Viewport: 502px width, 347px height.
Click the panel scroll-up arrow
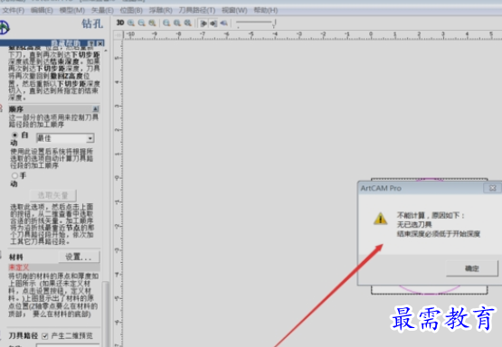point(106,51)
